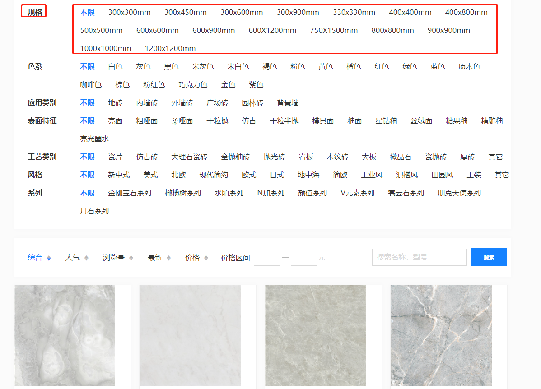Click the 综合 sort arrow icon
Viewport: 541px width, 389px height.
pos(49,258)
